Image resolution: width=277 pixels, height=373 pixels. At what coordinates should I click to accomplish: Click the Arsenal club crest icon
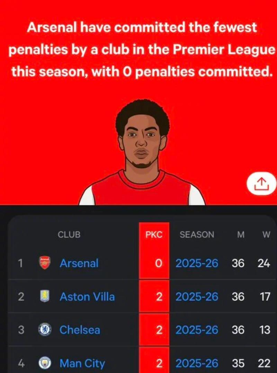tap(45, 263)
